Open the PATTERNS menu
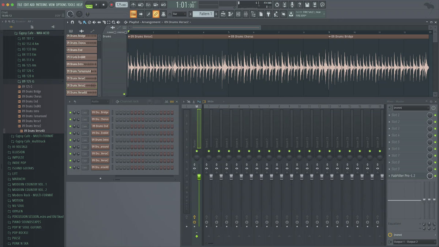This screenshot has width=439, height=247. click(x=41, y=5)
